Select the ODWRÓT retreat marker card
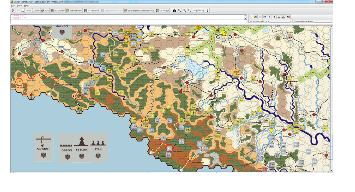The image size is (355, 192). (x=44, y=147)
